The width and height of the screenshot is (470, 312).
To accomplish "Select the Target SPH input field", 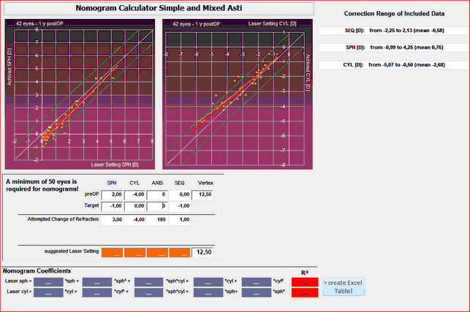I will point(113,206).
